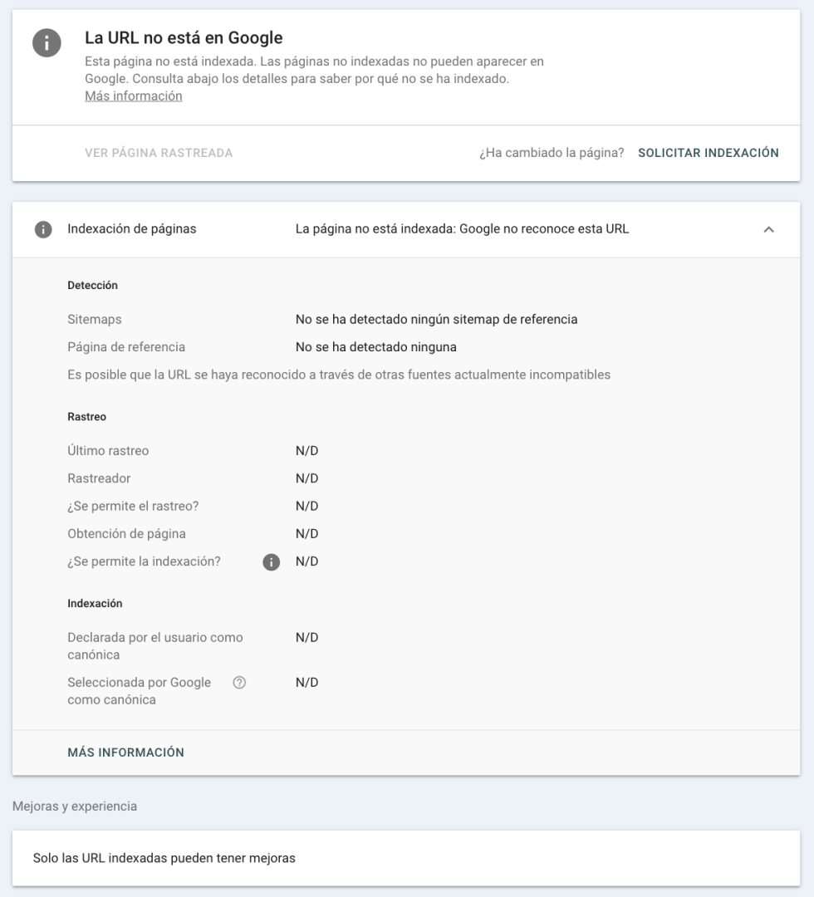The height and width of the screenshot is (897, 814).
Task: Click the "¿Se permite el rastreo?" label
Action: pos(133,507)
